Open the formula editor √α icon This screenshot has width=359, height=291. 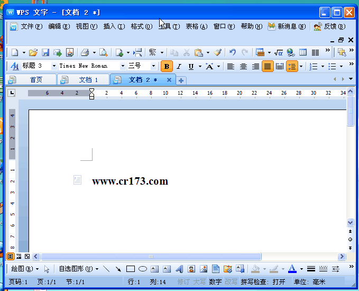click(279, 52)
